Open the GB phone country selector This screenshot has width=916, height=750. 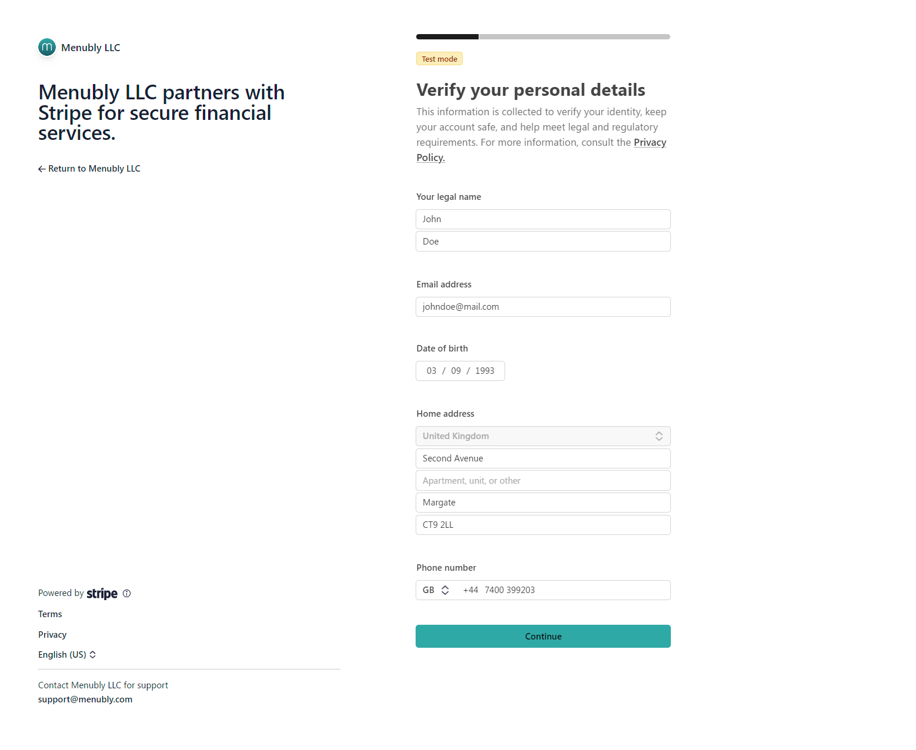pyautogui.click(x=436, y=590)
